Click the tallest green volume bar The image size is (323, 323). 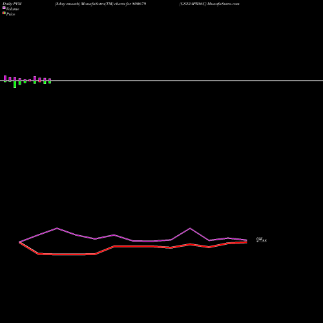coord(15,84)
